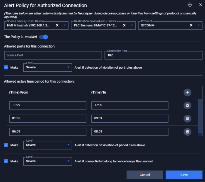
Task: Toggle the policy enabled switch
Action: (43, 37)
